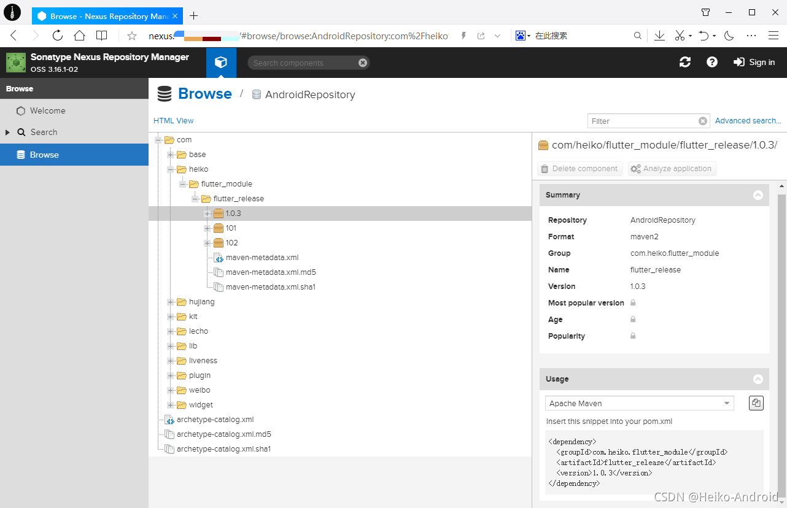
Task: Click Analyze application button
Action: [x=672, y=169]
